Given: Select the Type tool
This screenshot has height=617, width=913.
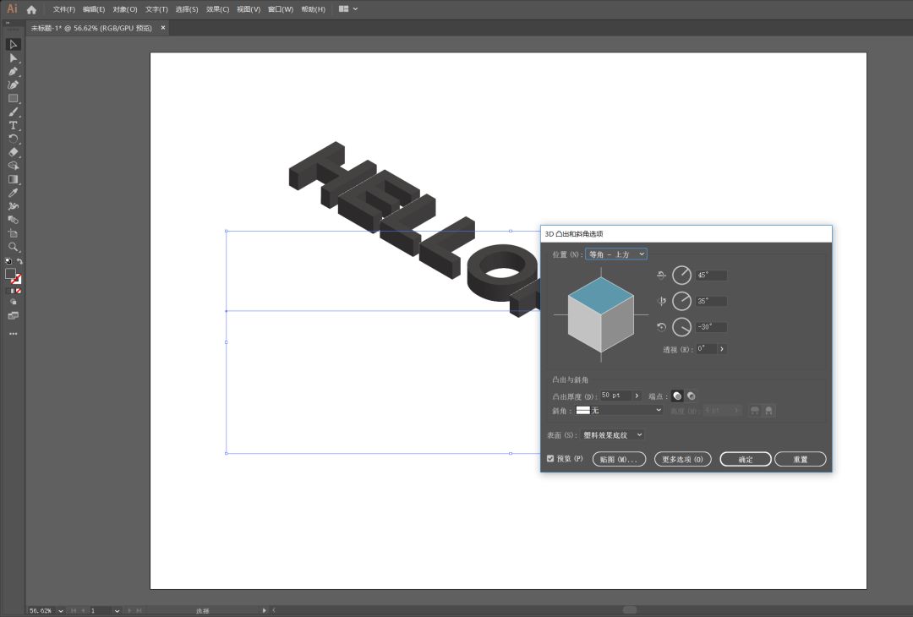Looking at the screenshot, I should [13, 125].
